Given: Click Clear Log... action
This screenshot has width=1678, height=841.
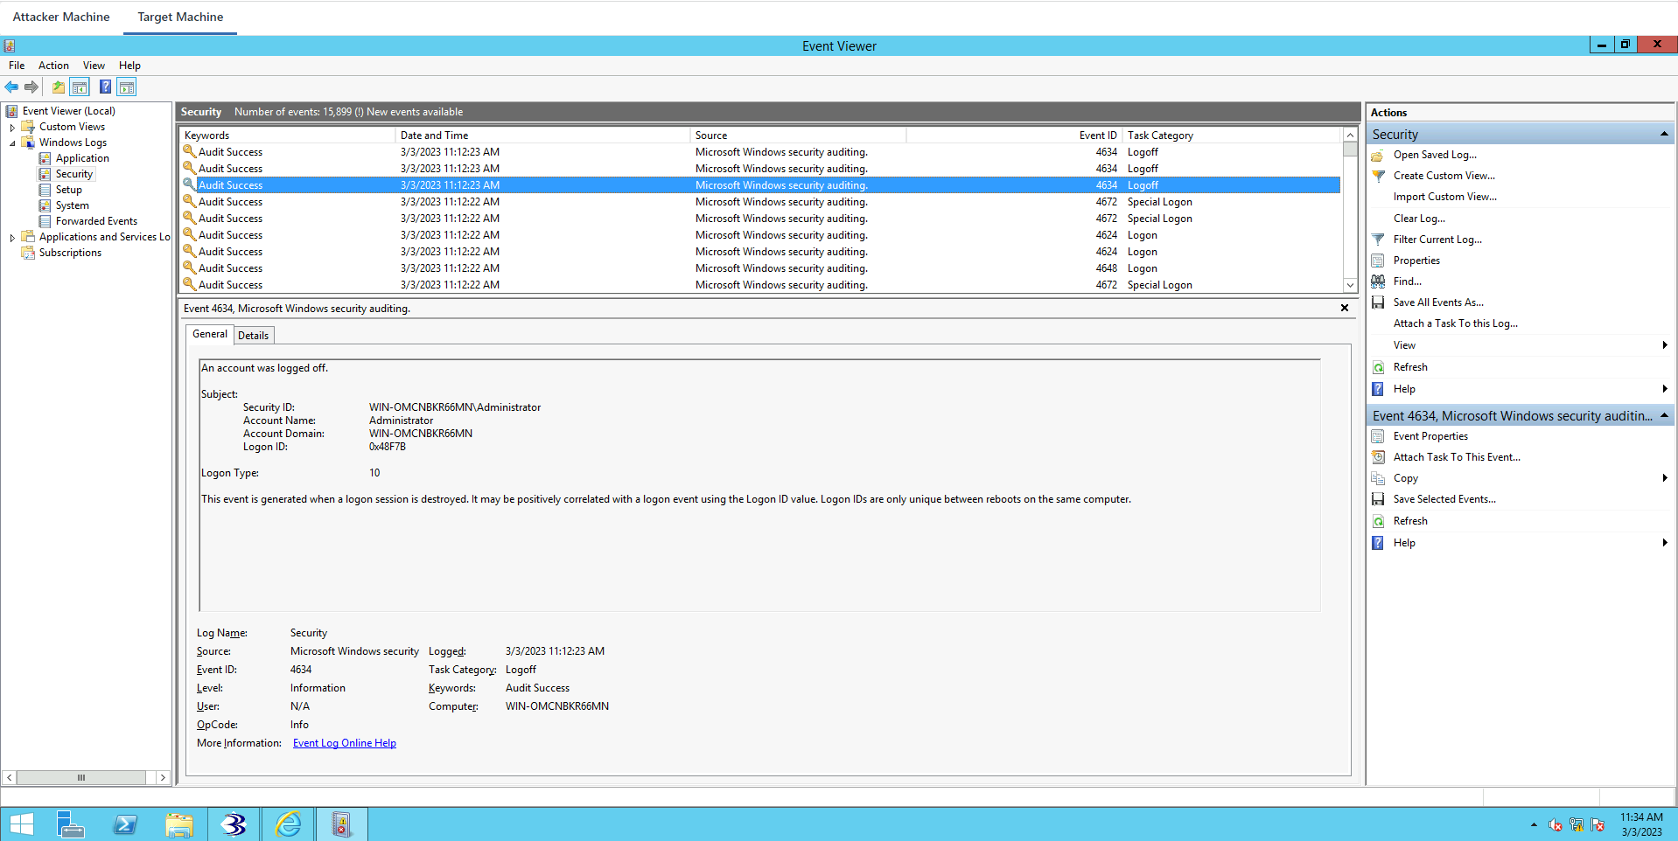Looking at the screenshot, I should pyautogui.click(x=1419, y=219).
